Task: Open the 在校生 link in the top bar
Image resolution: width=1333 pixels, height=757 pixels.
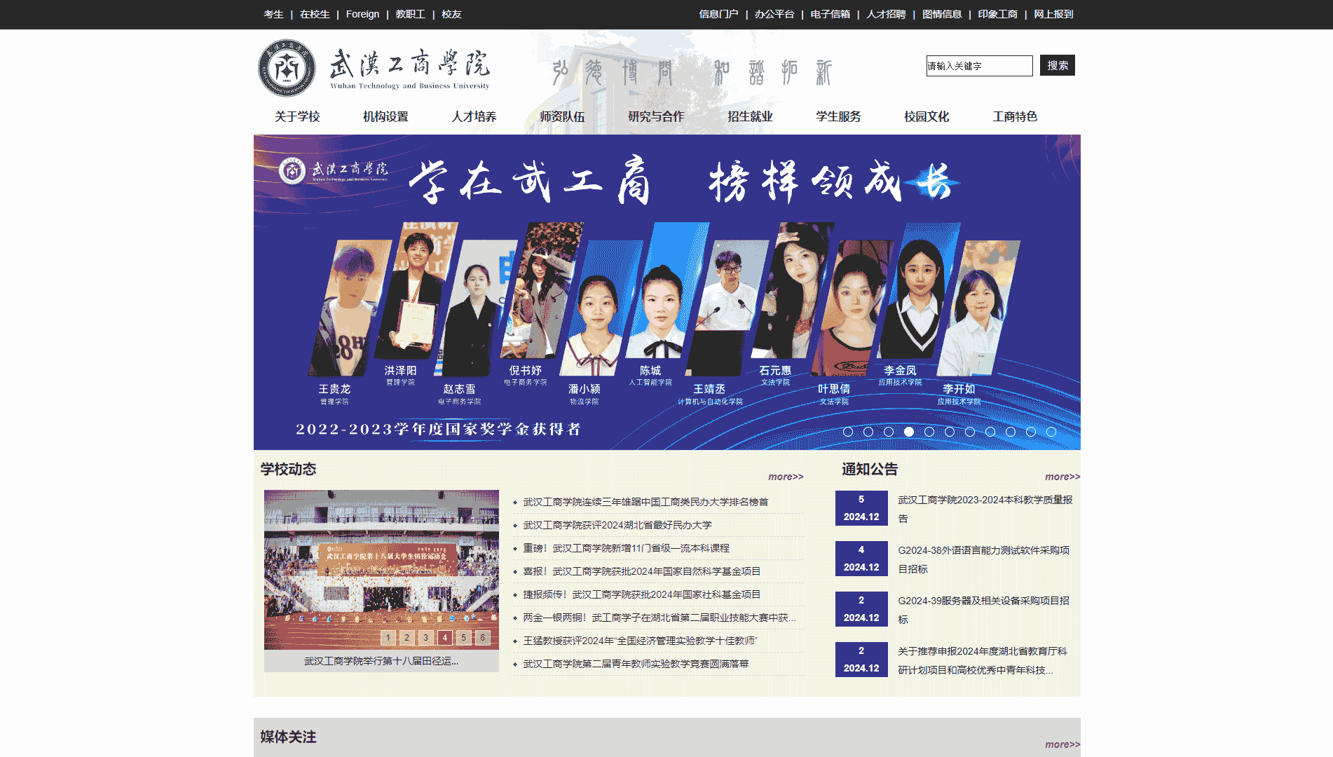Action: (315, 14)
